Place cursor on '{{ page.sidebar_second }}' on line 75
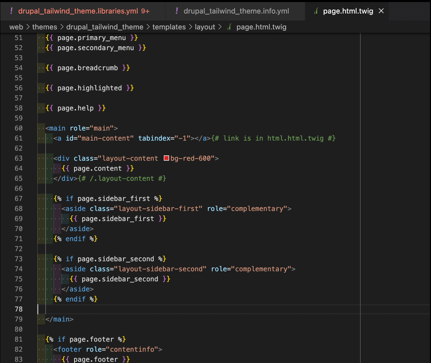 [x=120, y=279]
